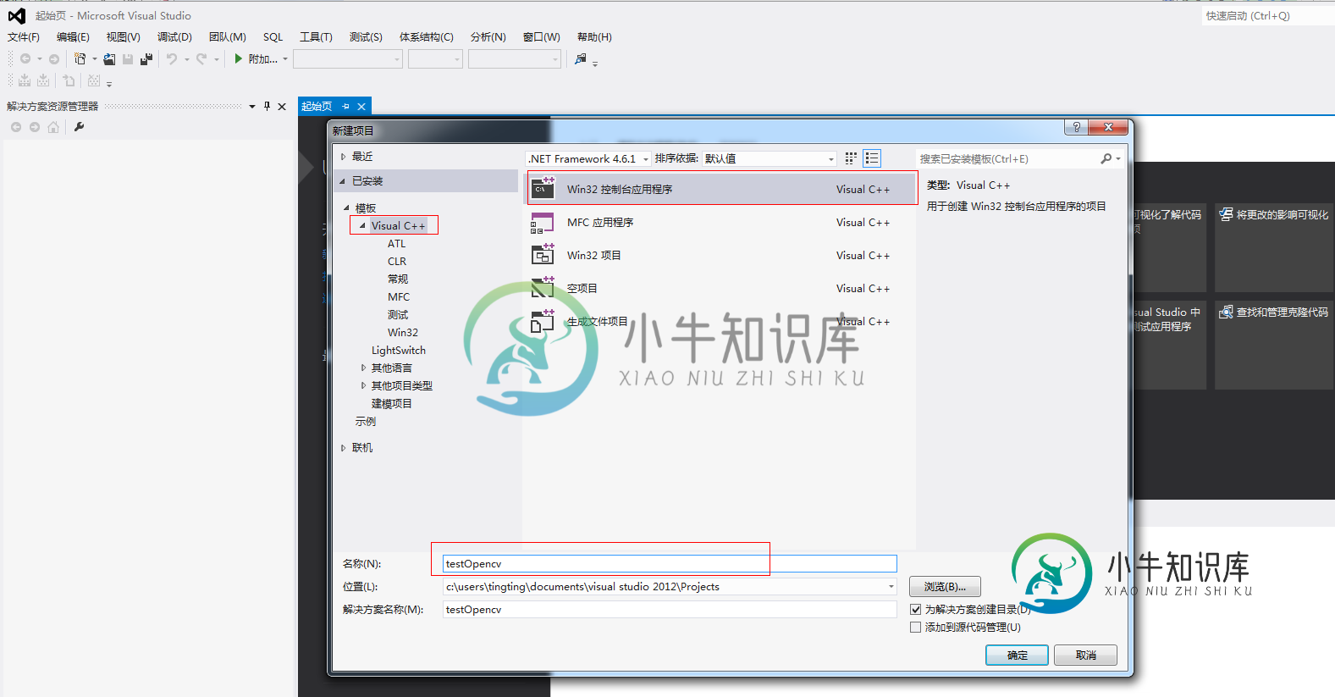Click the Undo toolbar icon
The width and height of the screenshot is (1335, 697).
click(172, 59)
